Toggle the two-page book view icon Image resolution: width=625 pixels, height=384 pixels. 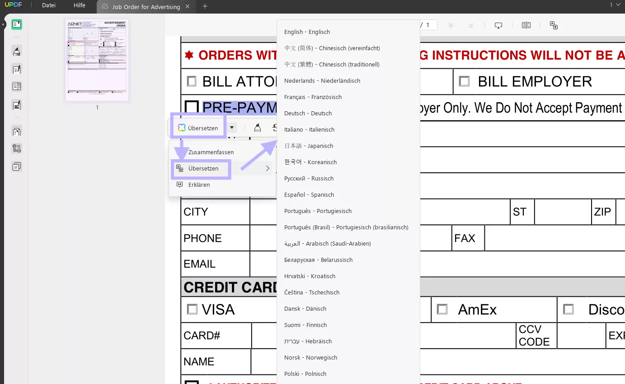click(526, 25)
